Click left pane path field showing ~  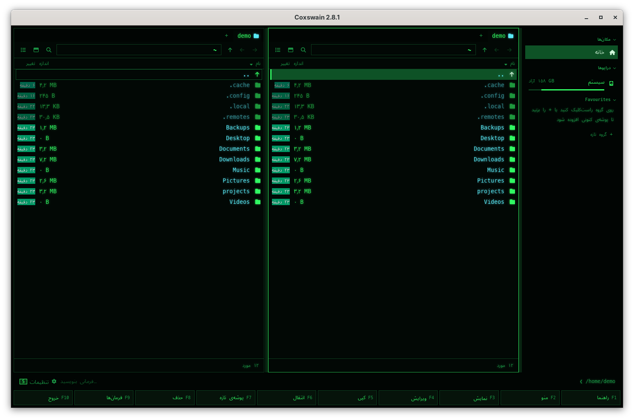(139, 50)
